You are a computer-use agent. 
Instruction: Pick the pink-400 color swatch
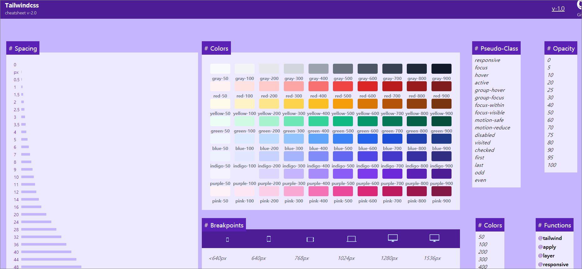[319, 191]
